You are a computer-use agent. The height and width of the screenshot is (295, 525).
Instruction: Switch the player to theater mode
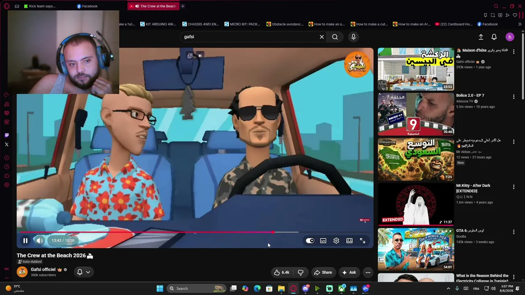[x=349, y=241]
